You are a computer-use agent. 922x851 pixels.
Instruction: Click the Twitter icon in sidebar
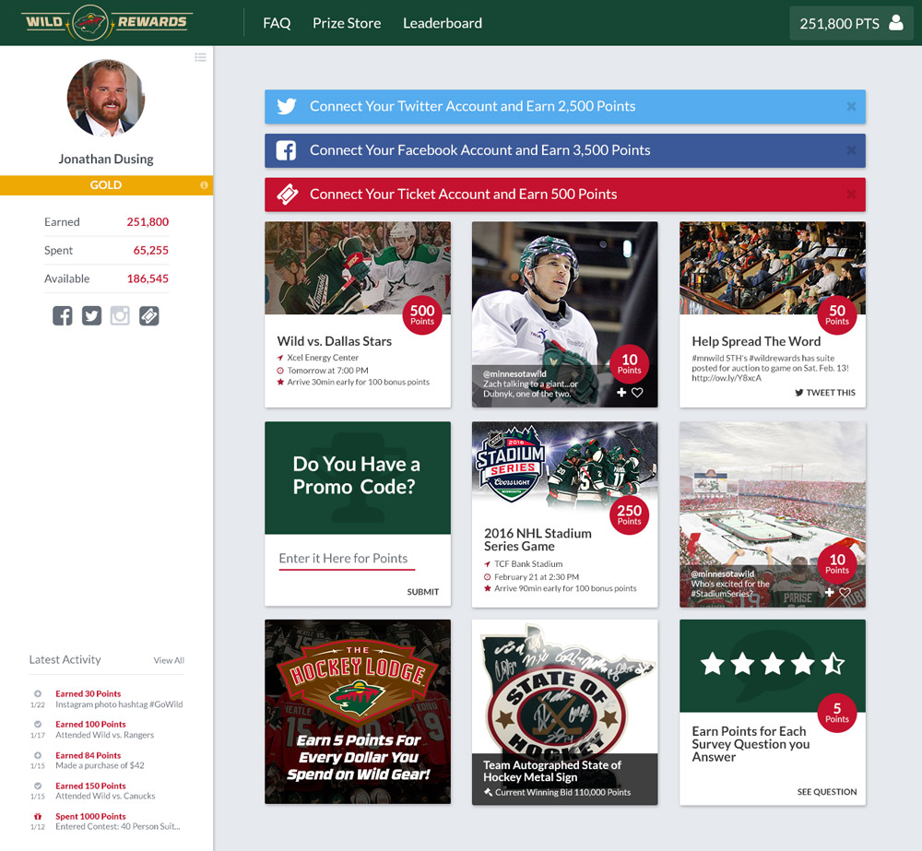coord(91,316)
